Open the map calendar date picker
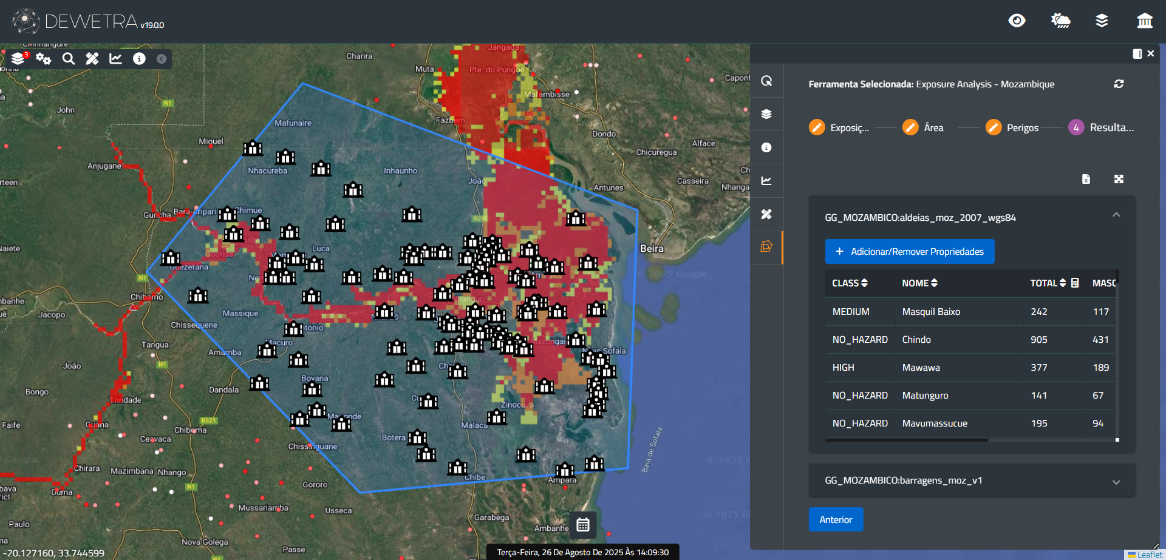 coord(583,525)
